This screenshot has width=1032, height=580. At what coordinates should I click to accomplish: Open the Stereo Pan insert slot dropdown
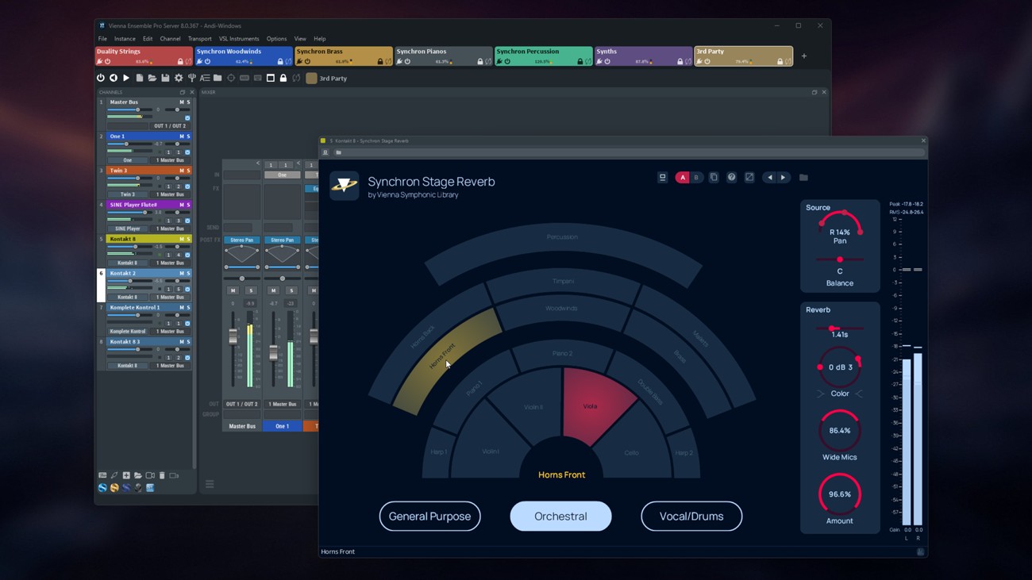[242, 239]
